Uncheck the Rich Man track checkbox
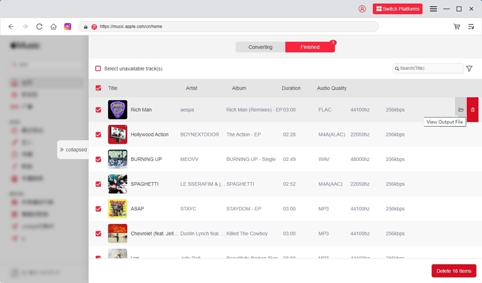 click(98, 110)
